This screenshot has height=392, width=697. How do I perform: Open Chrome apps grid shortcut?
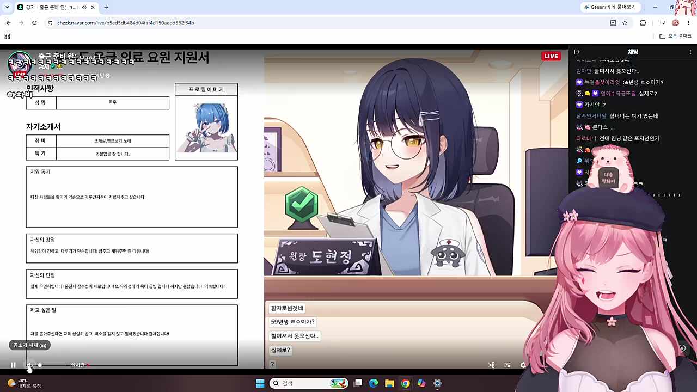pos(7,36)
